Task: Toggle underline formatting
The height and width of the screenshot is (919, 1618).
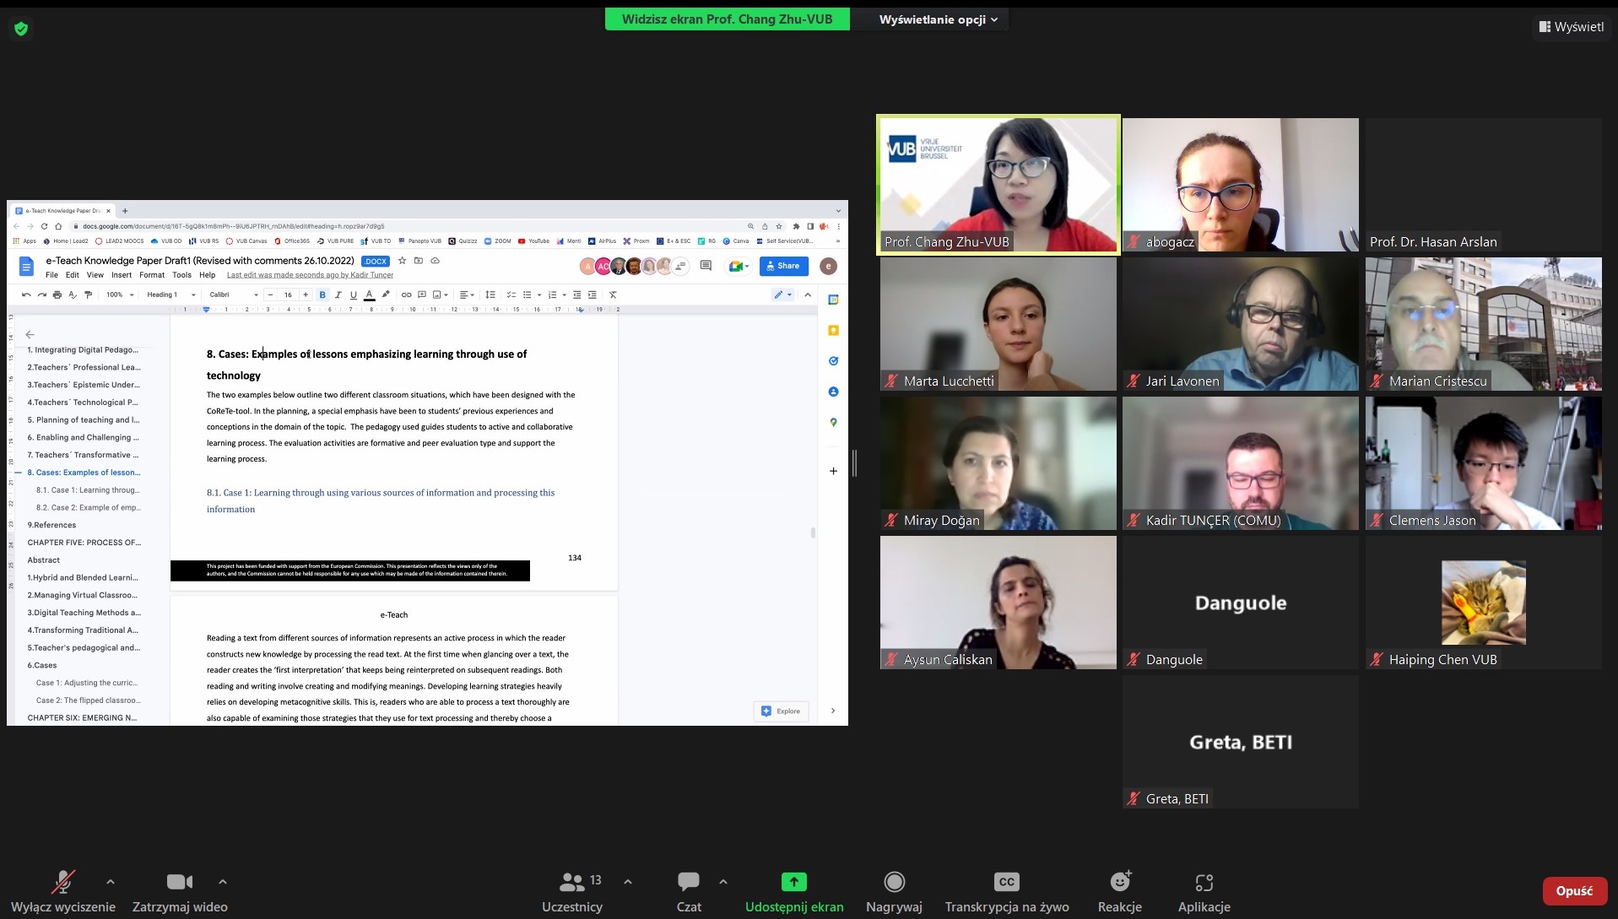Action: pyautogui.click(x=353, y=295)
